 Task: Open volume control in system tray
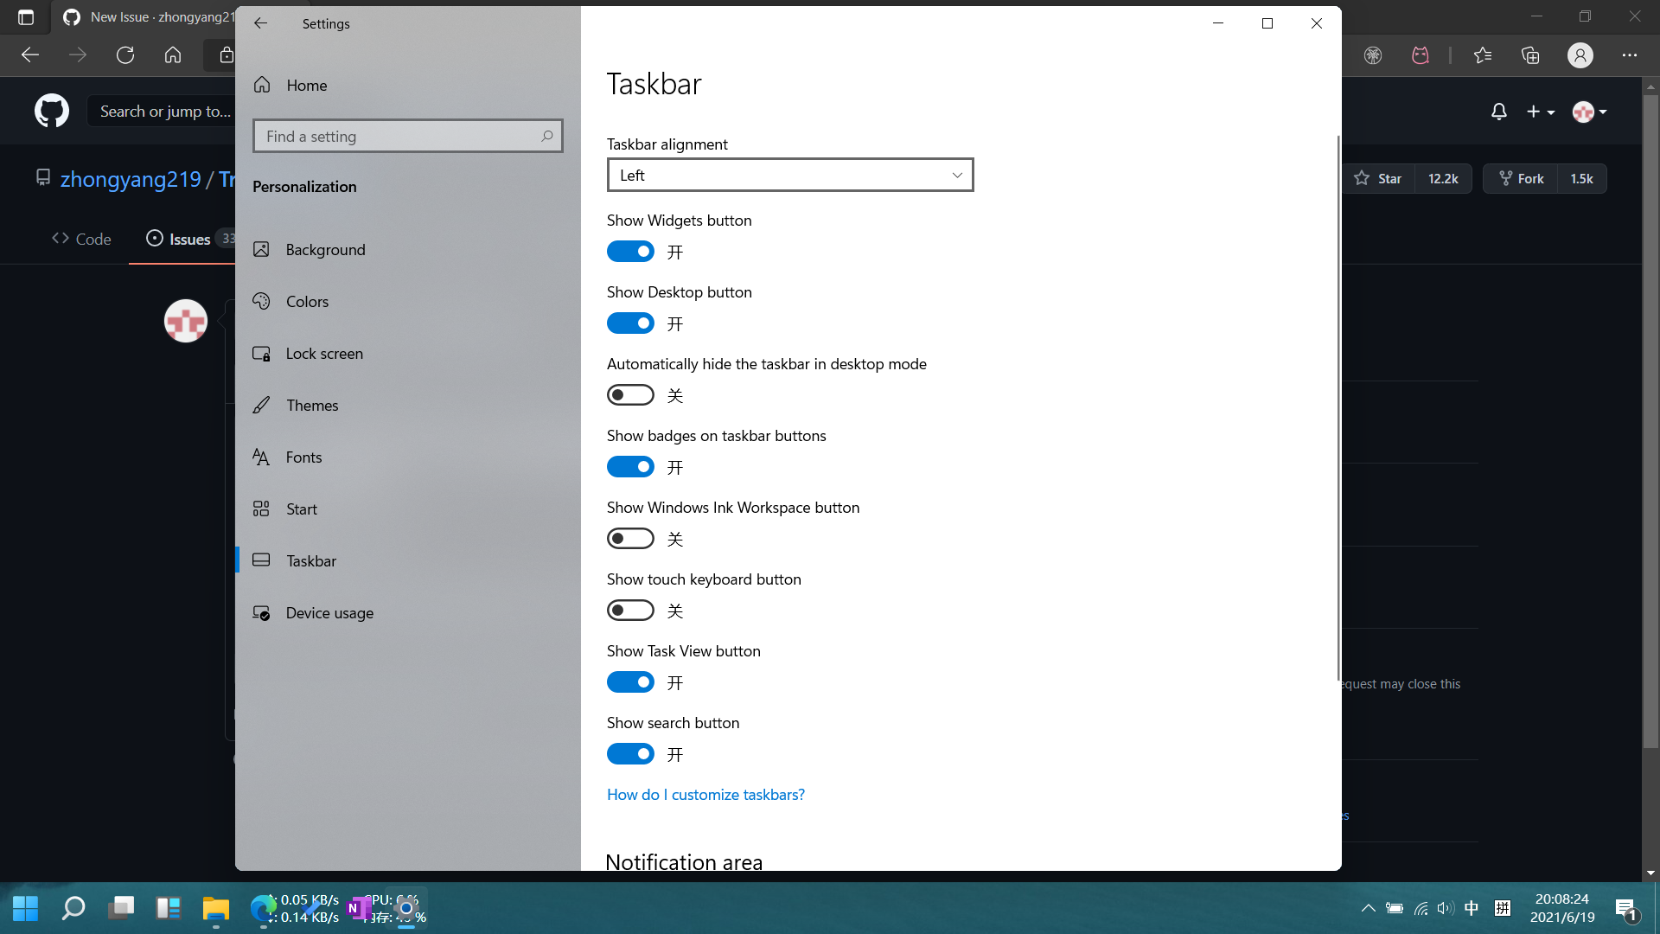(x=1446, y=908)
